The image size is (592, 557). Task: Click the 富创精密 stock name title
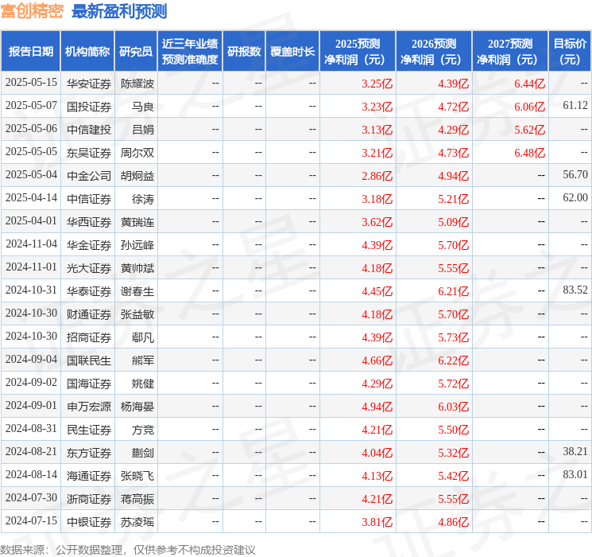(33, 11)
